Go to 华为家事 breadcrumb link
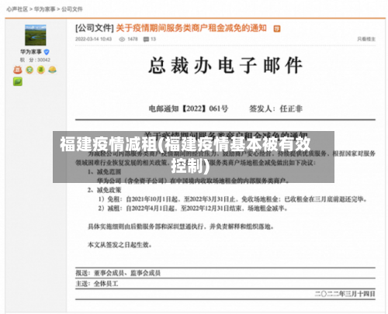The width and height of the screenshot is (388, 314). 44,9
